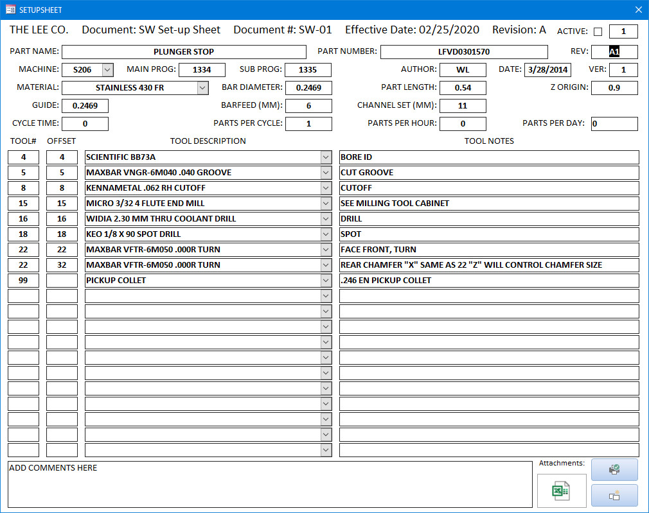
Task: Open the Excel attachment icon
Action: click(561, 491)
